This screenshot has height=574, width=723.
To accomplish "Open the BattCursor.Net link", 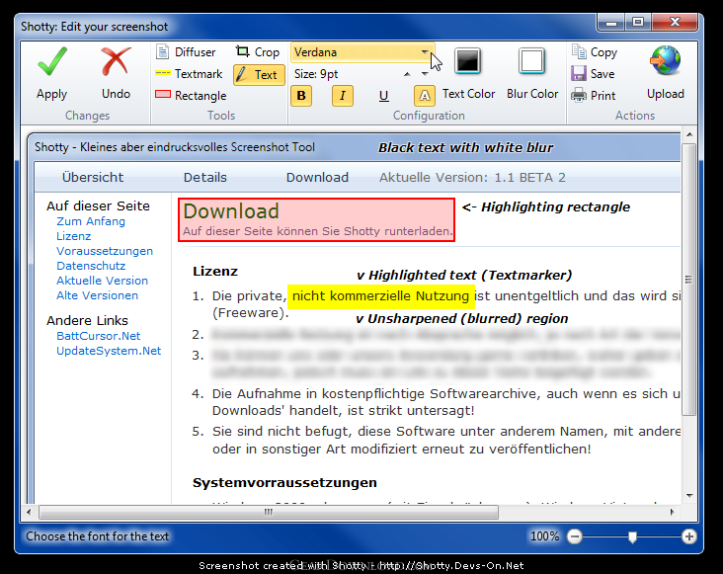I will coord(98,336).
